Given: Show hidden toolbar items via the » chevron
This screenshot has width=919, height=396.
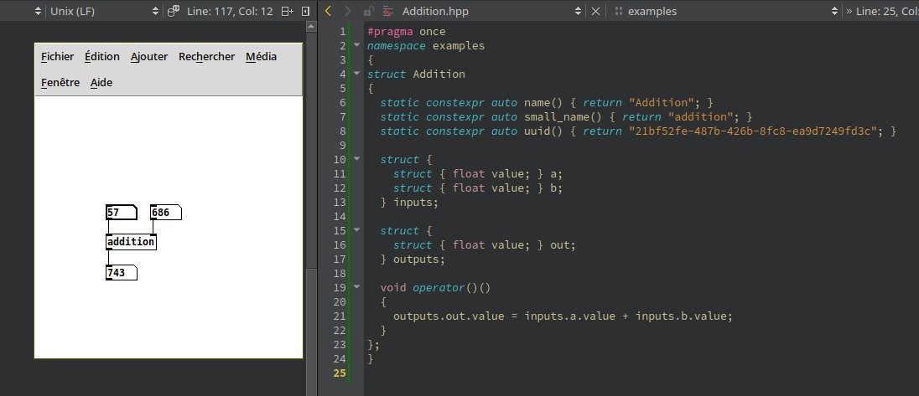Looking at the screenshot, I should click(849, 11).
